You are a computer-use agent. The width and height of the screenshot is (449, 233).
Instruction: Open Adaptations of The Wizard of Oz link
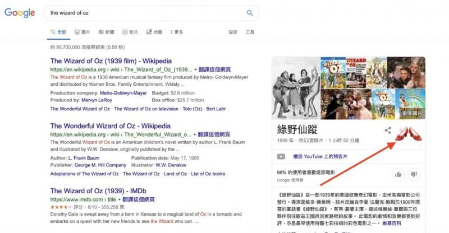pos(85,174)
